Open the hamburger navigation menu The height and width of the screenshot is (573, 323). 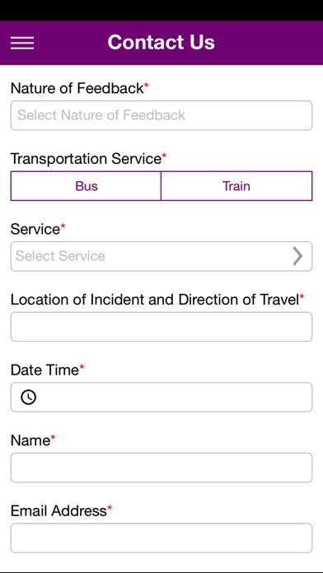pyautogui.click(x=22, y=43)
